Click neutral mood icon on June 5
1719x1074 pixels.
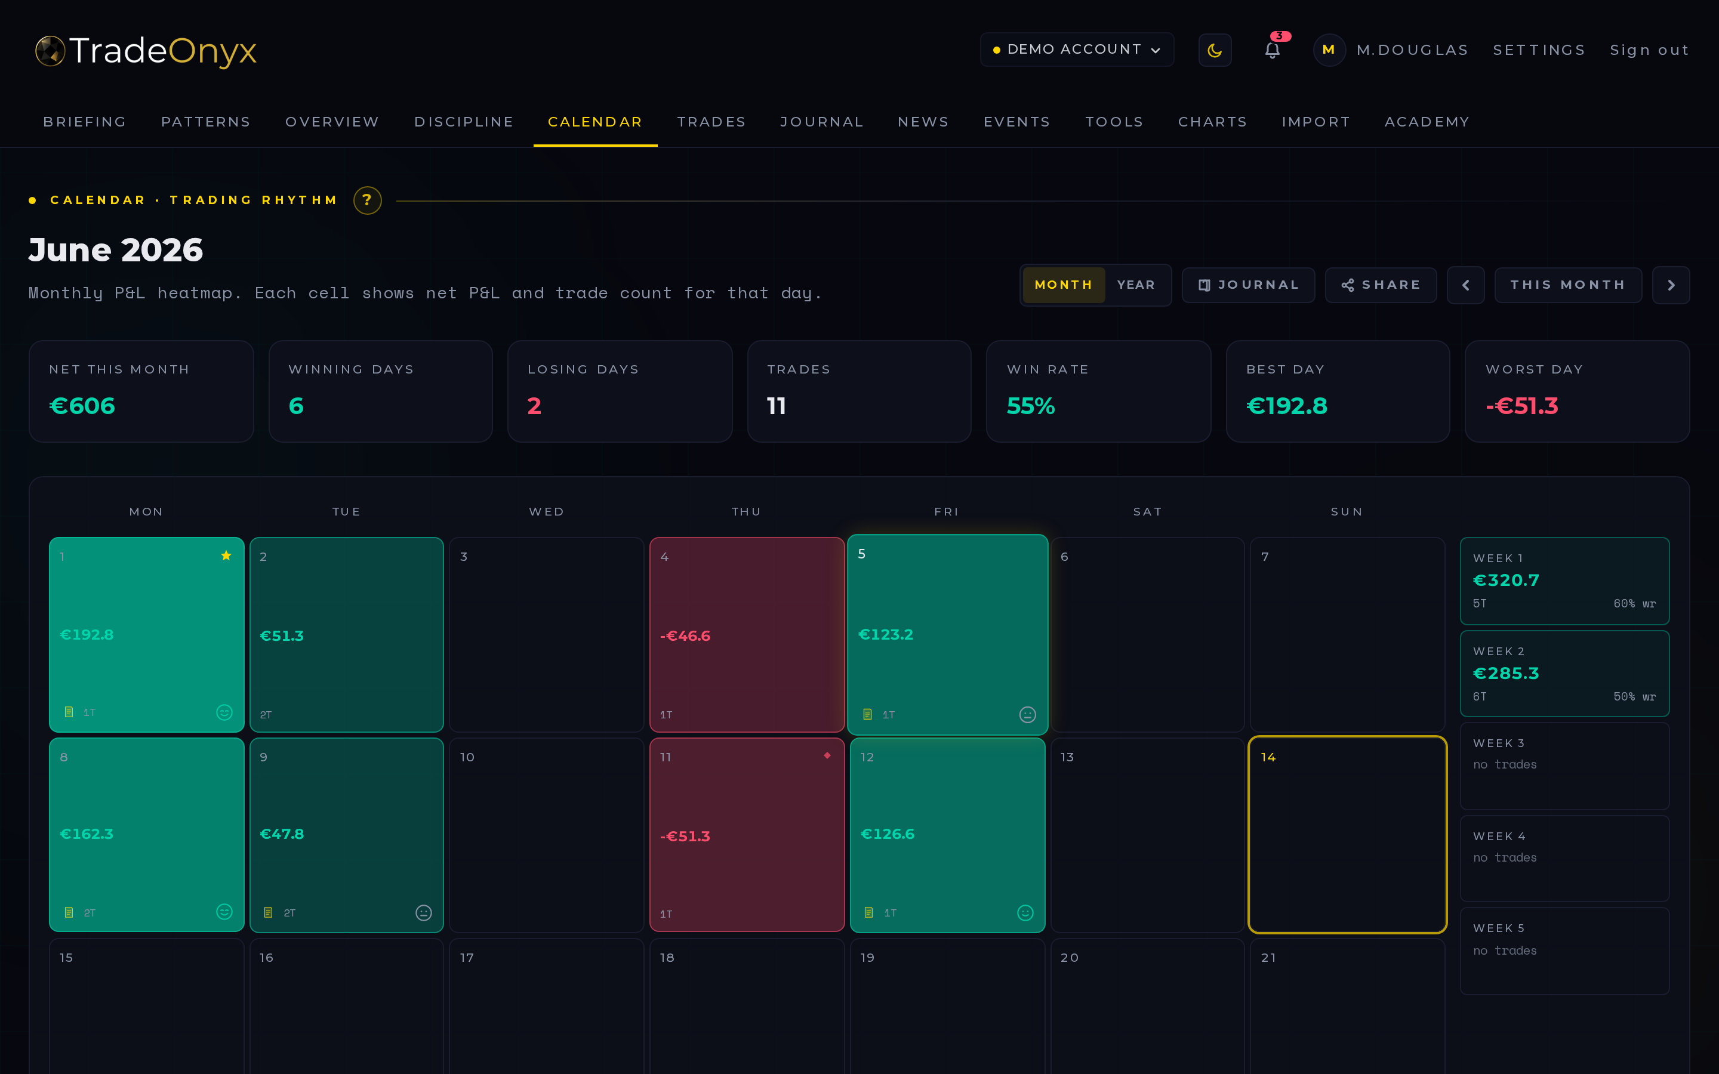1027,715
